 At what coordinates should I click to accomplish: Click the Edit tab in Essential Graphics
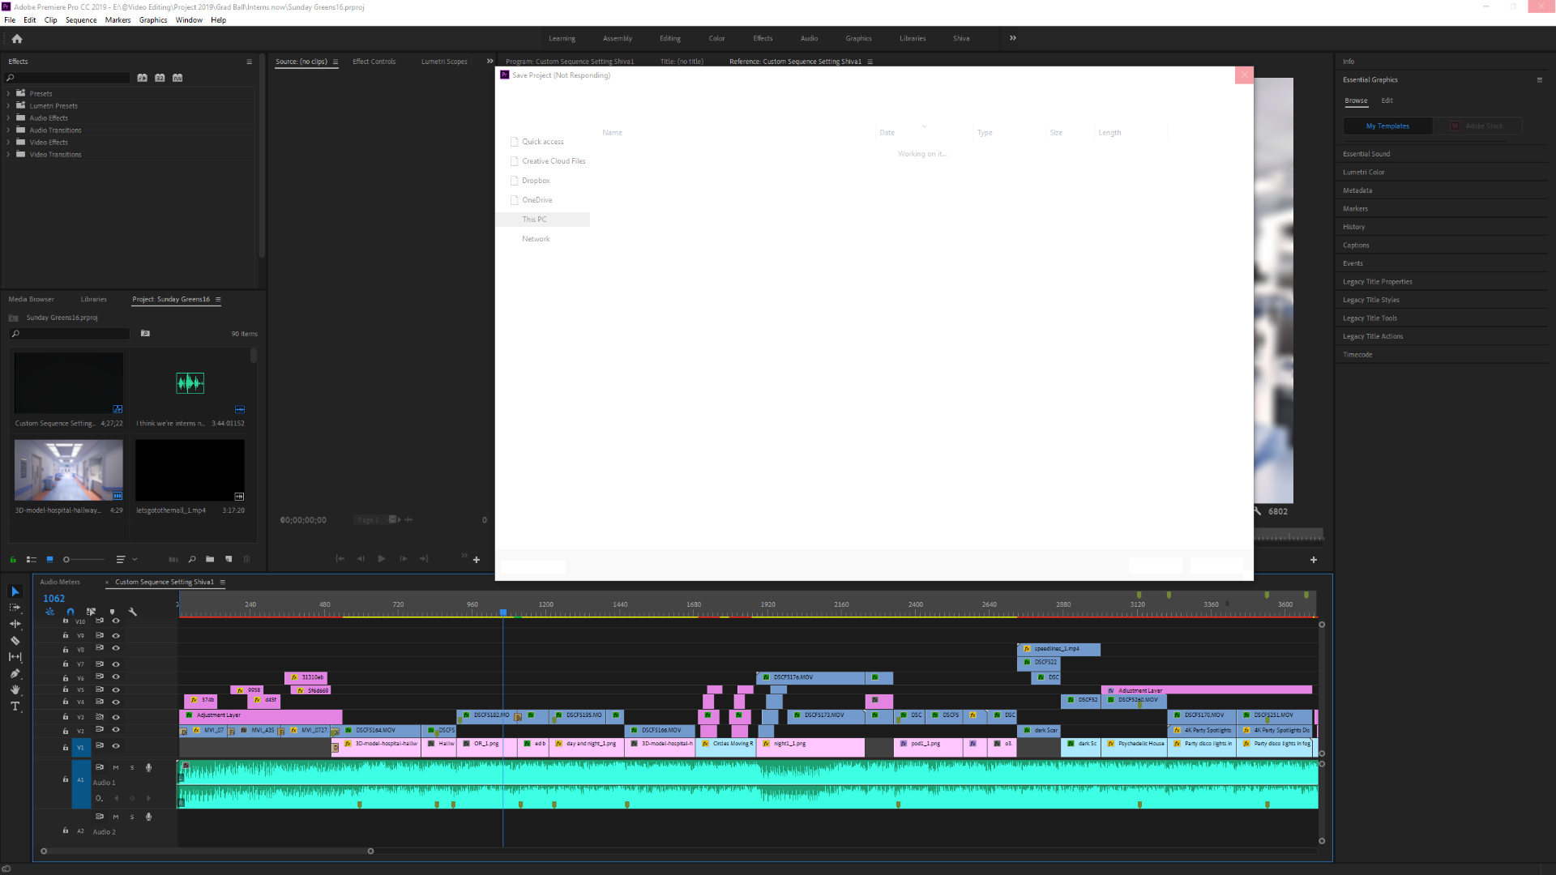point(1387,100)
